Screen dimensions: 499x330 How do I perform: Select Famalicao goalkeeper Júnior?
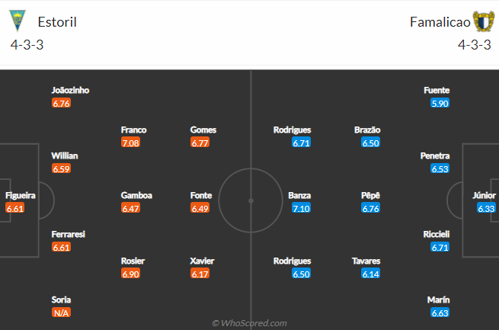[x=484, y=195]
